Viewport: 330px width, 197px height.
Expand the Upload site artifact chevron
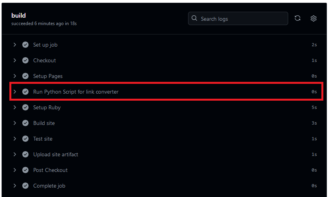tap(14, 154)
